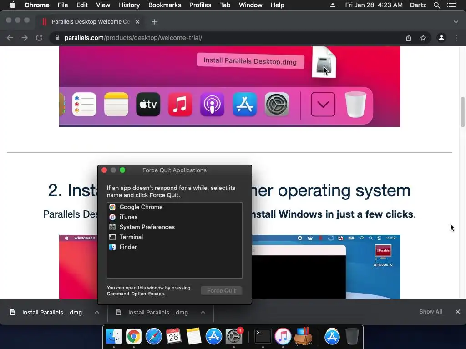The width and height of the screenshot is (466, 349).
Task: Click Show All downloads
Action: click(x=431, y=312)
